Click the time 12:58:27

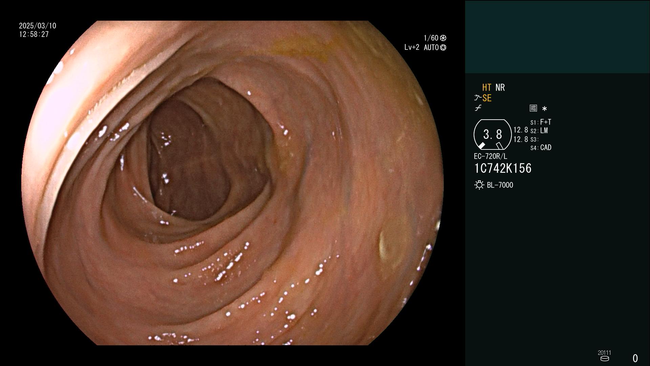click(34, 34)
